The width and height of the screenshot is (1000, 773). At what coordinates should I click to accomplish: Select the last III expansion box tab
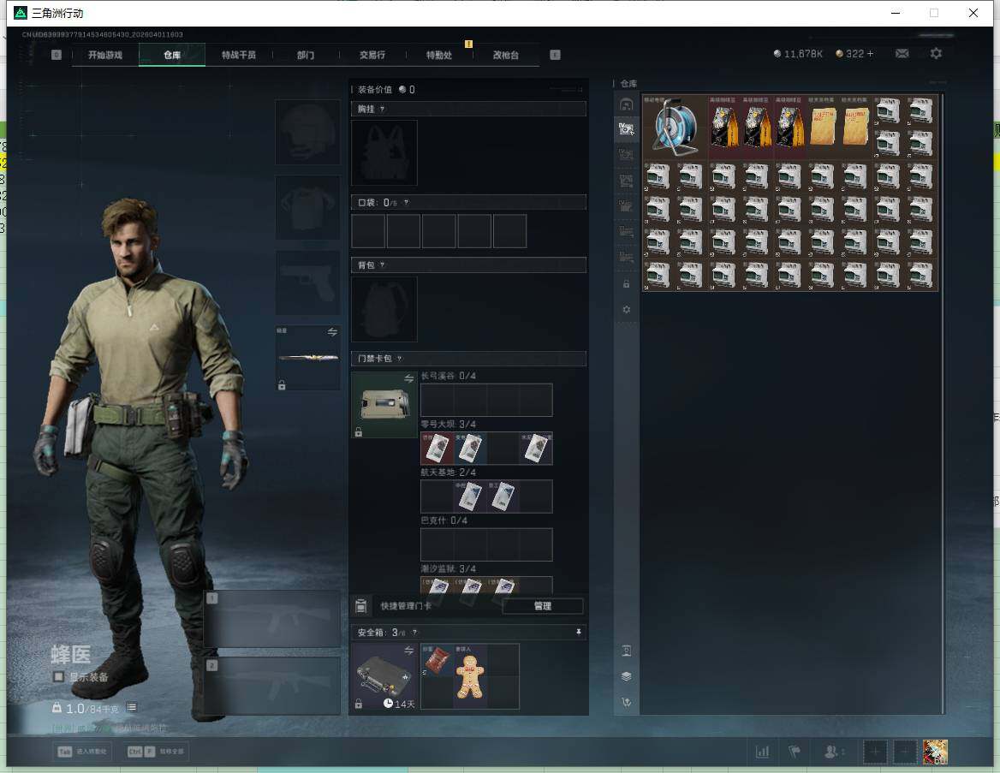(x=626, y=257)
